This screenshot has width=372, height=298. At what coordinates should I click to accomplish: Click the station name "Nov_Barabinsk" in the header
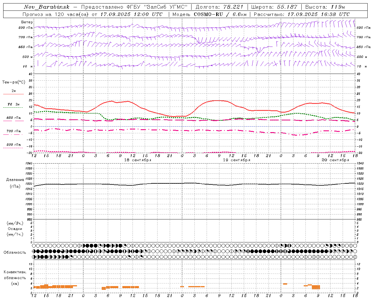tap(47, 7)
